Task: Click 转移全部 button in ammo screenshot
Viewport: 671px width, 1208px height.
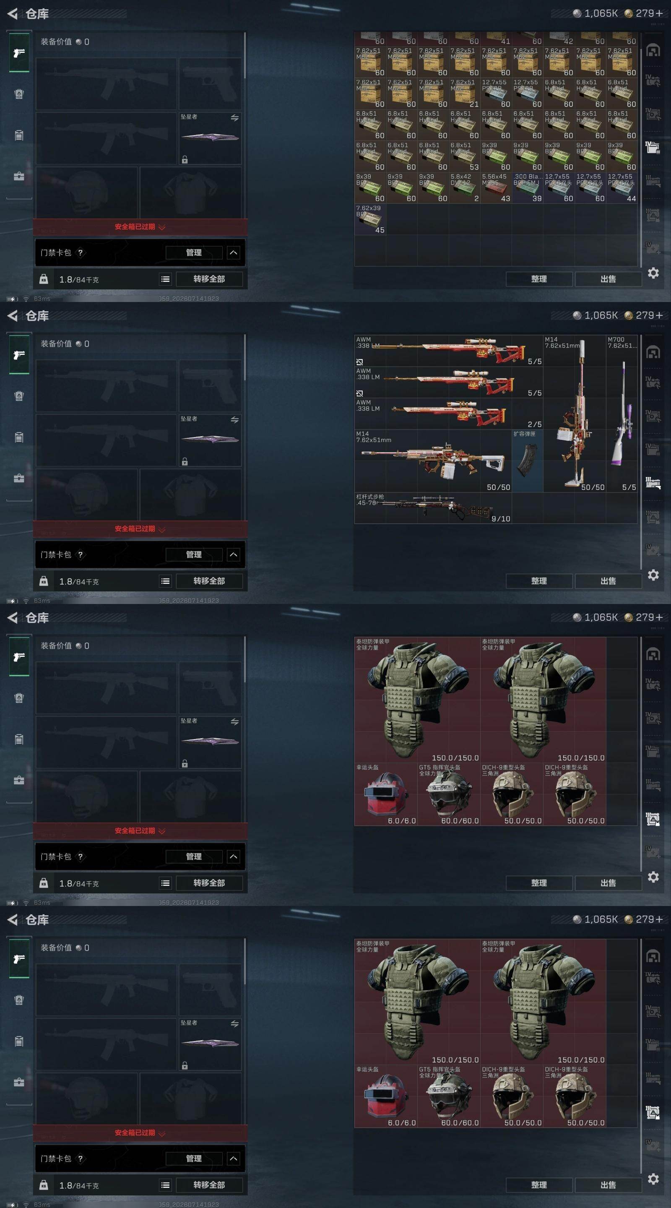Action: click(209, 279)
